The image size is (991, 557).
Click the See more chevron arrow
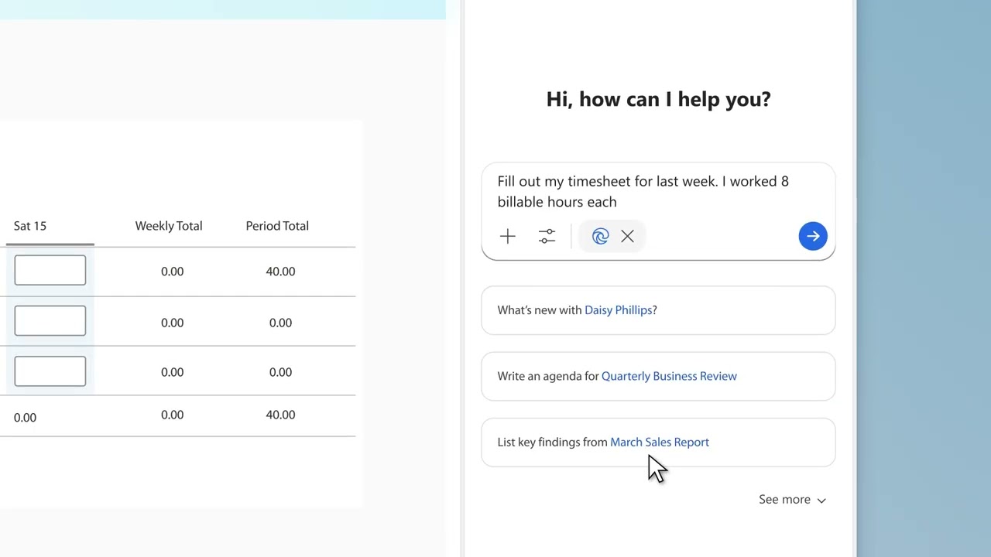[x=821, y=501]
